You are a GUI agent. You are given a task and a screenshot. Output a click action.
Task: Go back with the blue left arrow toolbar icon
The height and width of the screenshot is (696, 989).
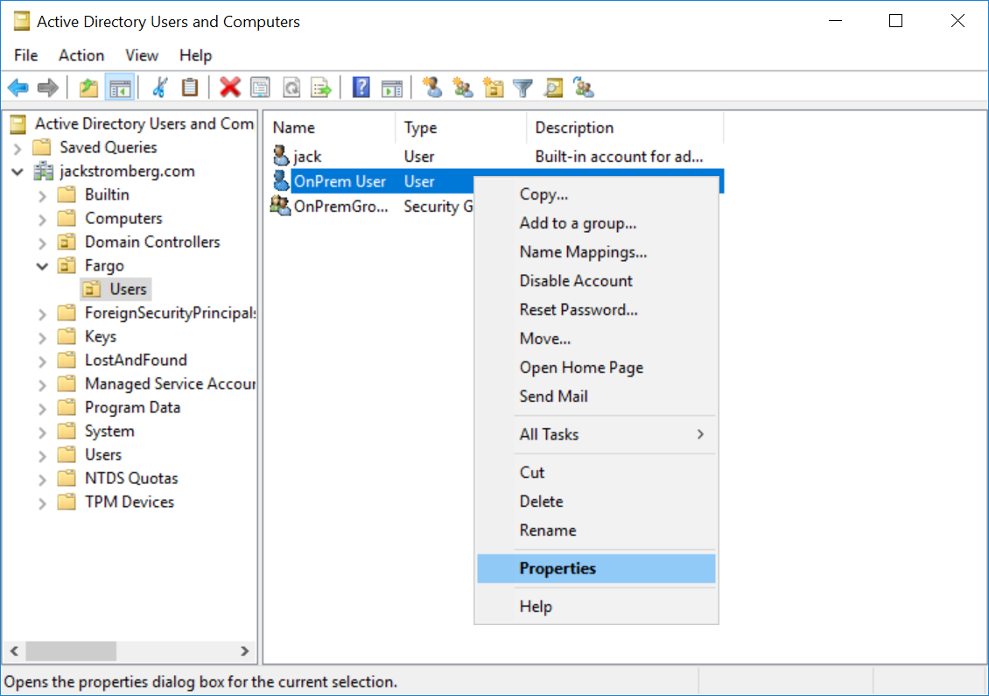tap(18, 87)
